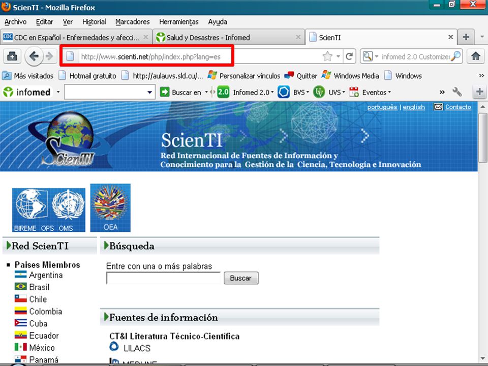Bookmark page with the star icon
The width and height of the screenshot is (488, 366).
[x=327, y=56]
